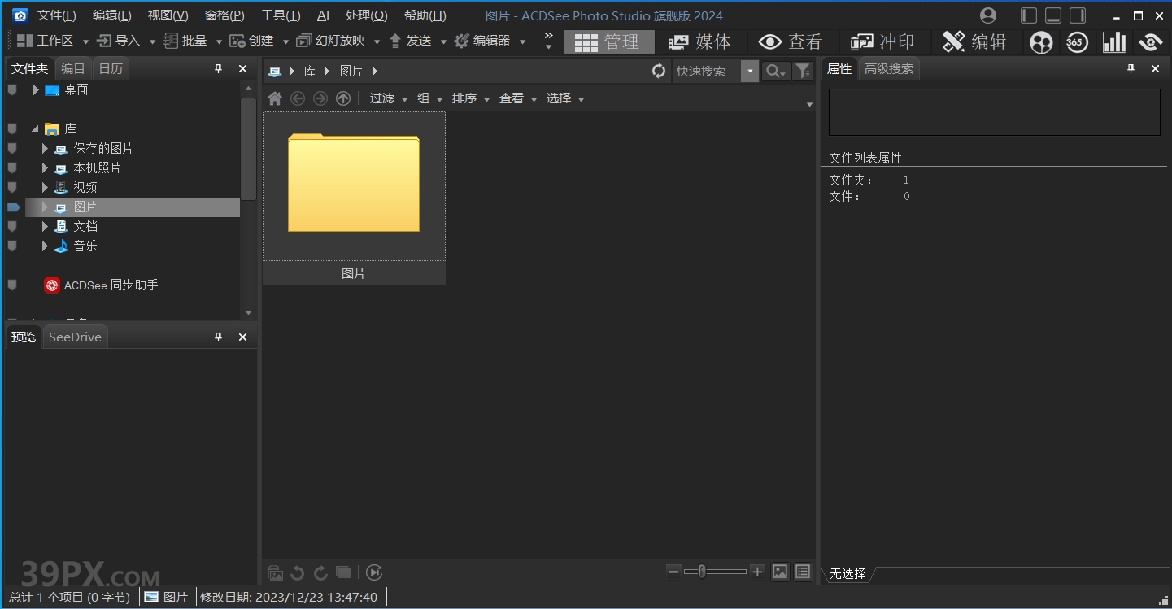Image resolution: width=1172 pixels, height=609 pixels.
Task: Open the 导入 dropdown arrow
Action: pos(152,41)
